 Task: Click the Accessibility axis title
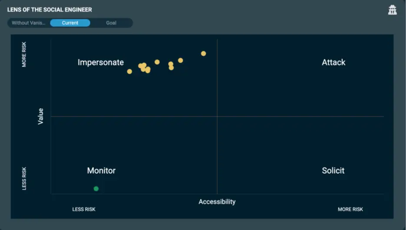[x=217, y=202]
